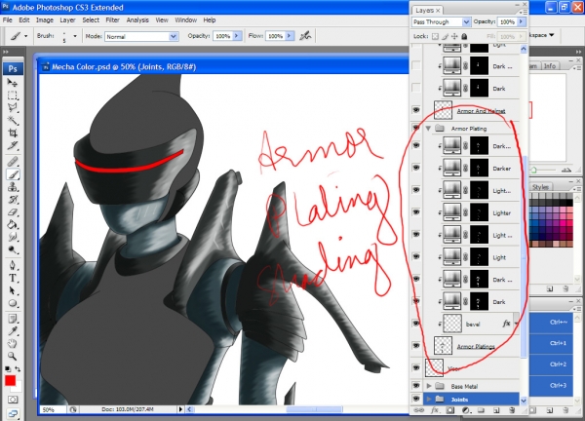This screenshot has height=421, width=585.
Task: Select the Armor And Helmet layer thumbnail
Action: coord(443,110)
